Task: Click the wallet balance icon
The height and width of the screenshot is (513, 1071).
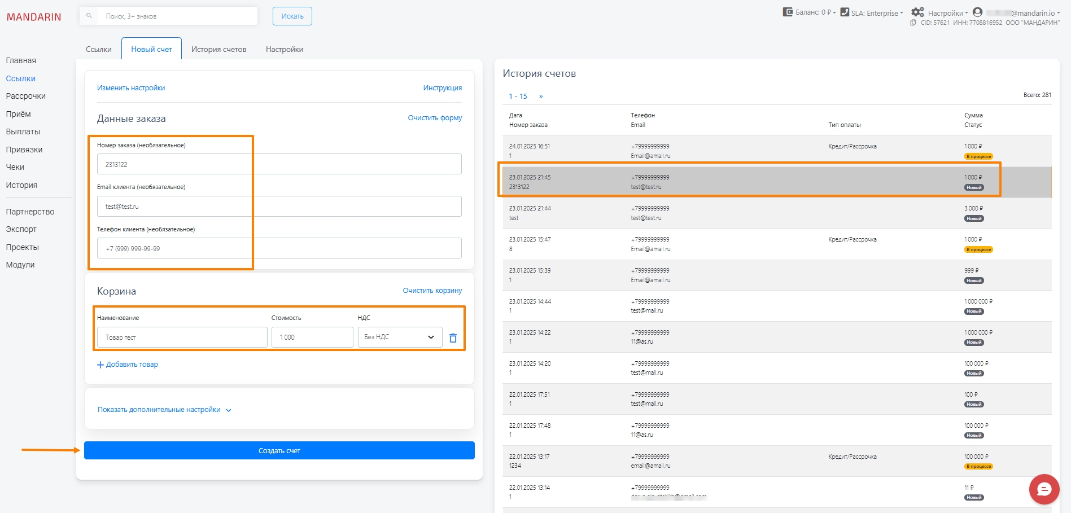Action: pyautogui.click(x=788, y=12)
